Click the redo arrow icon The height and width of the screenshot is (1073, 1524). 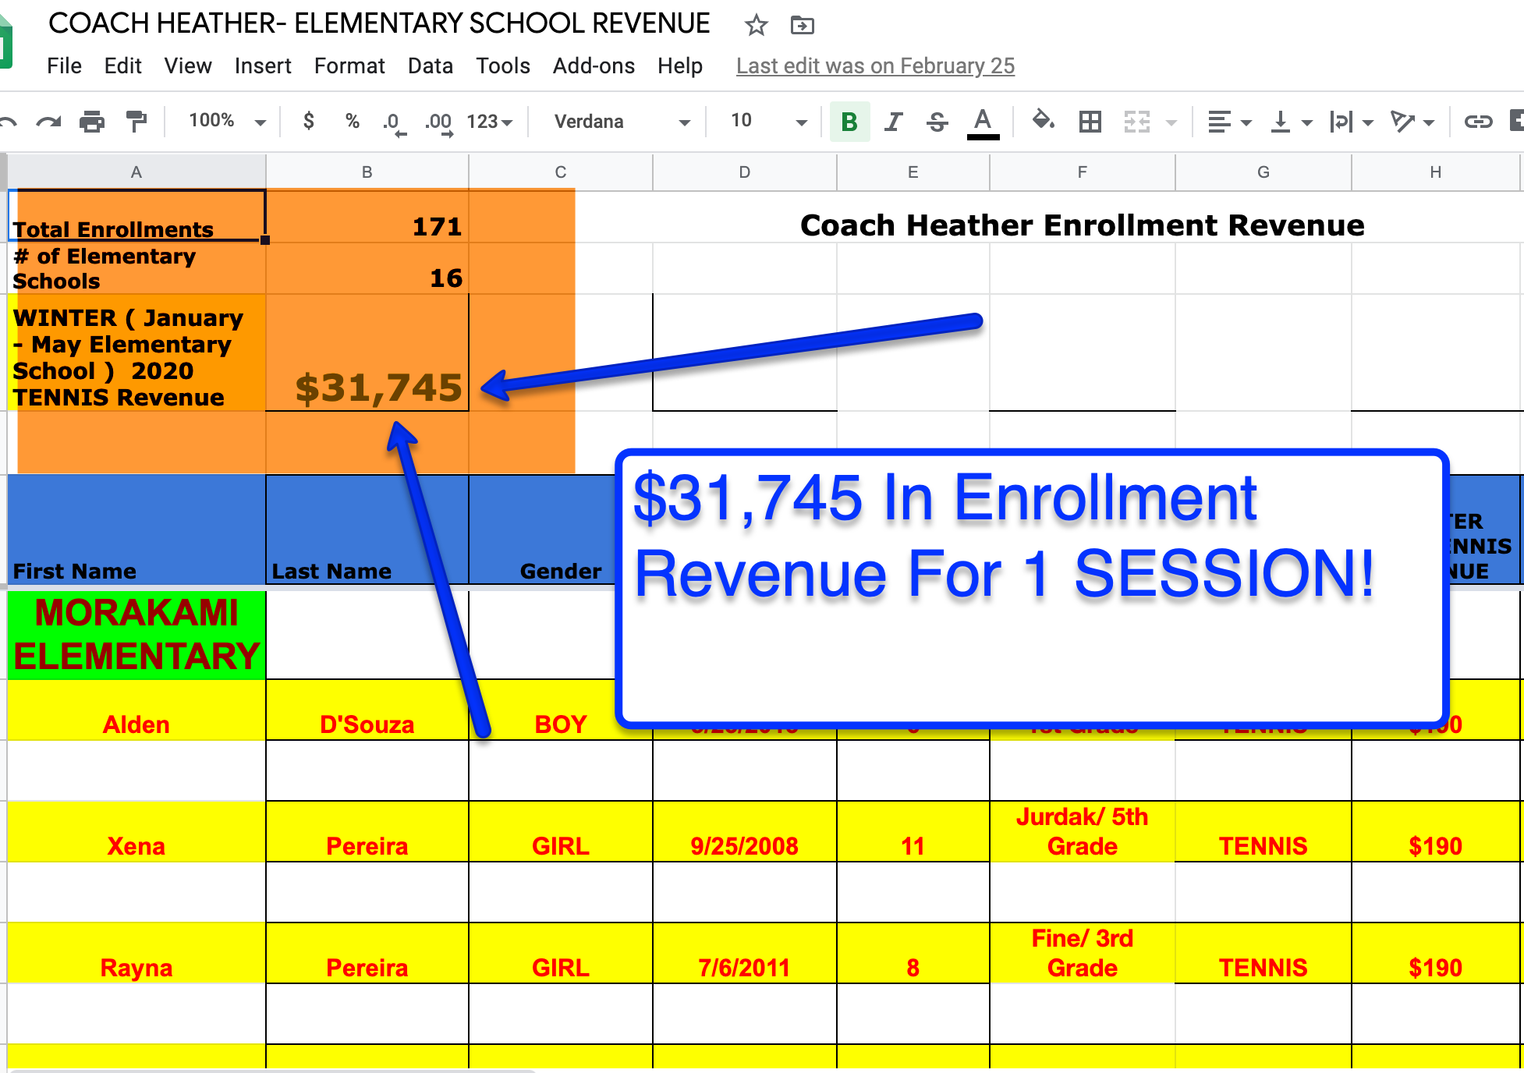pos(48,122)
